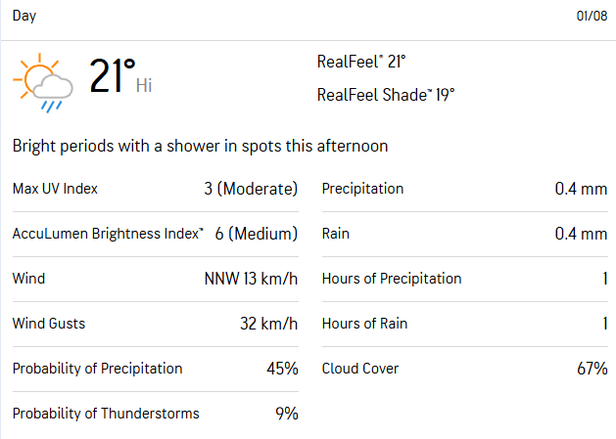Select the Max UV Index row
Image resolution: width=616 pixels, height=439 pixels.
(x=156, y=189)
